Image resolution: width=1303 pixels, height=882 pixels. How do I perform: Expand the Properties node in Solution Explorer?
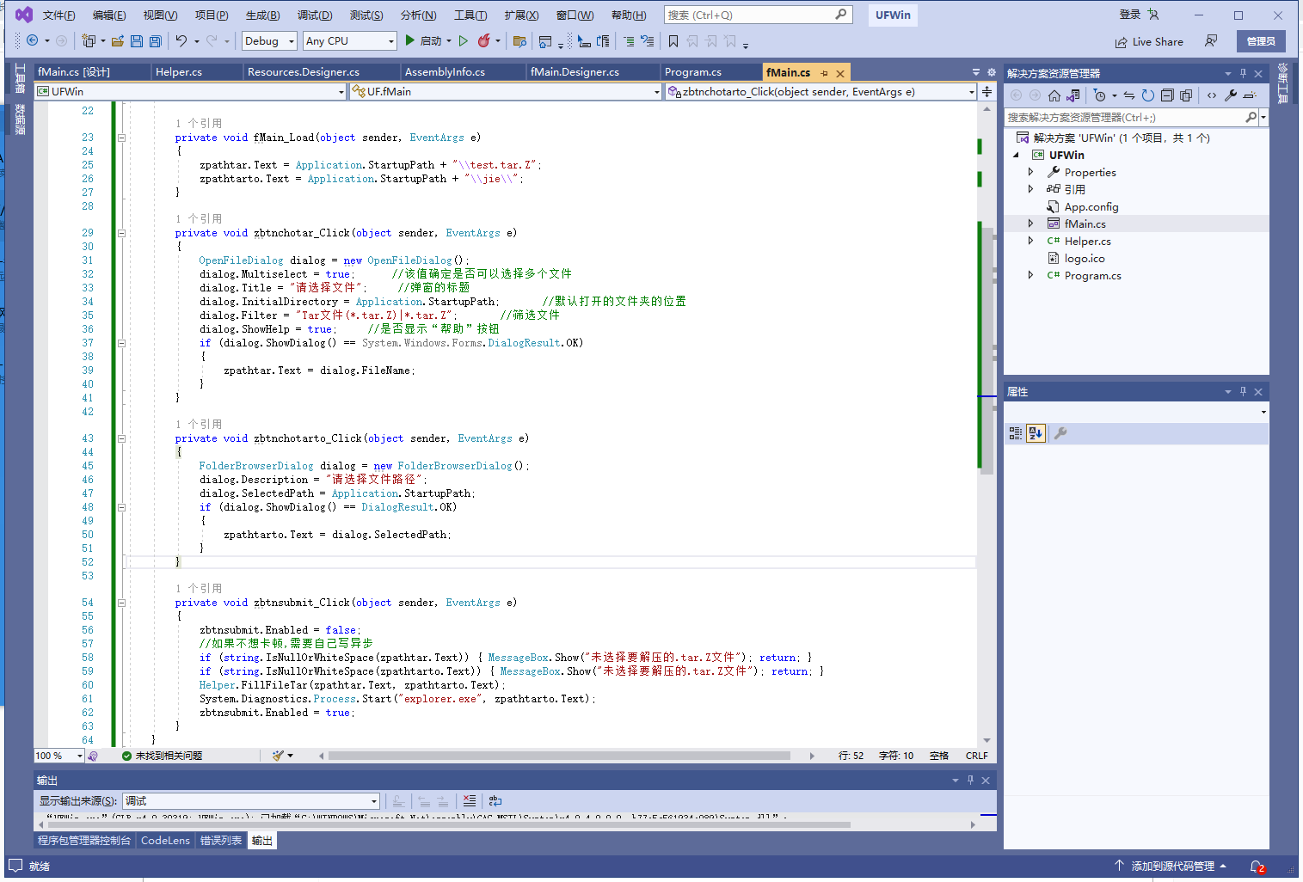pos(1030,172)
